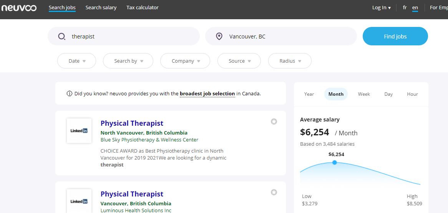Image resolution: width=448 pixels, height=213 pixels.
Task: Star the Luminous Health Solutions job
Action: pos(274,192)
